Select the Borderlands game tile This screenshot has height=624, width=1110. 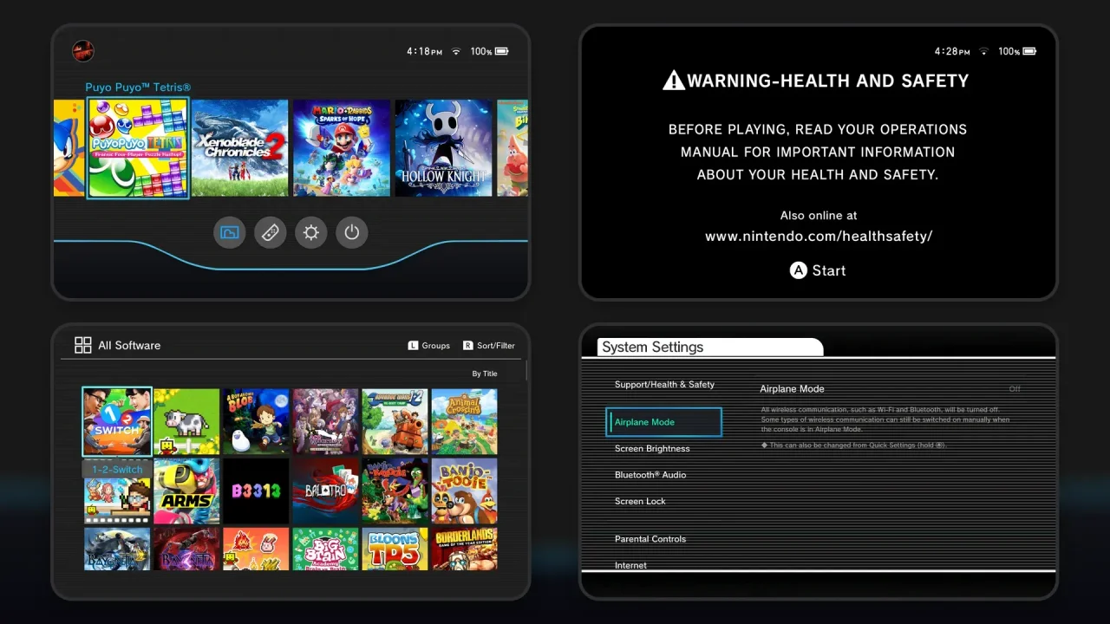(x=464, y=549)
